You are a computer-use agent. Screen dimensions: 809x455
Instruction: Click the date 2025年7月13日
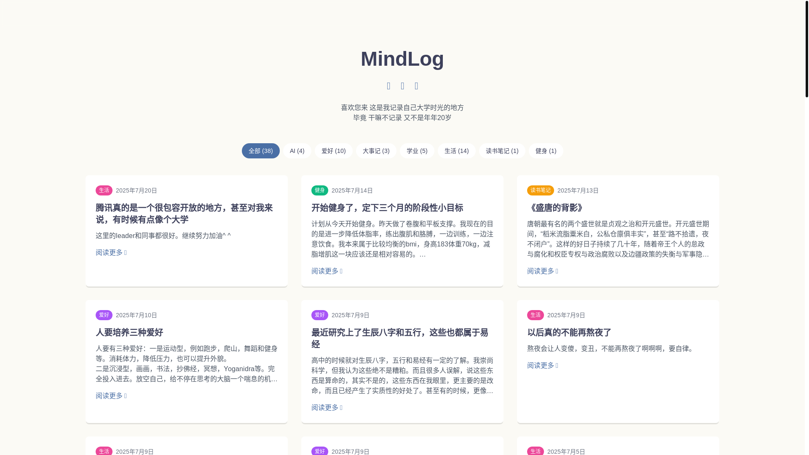coord(578,190)
